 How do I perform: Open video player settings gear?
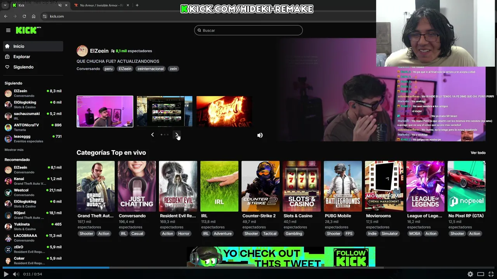[470, 274]
